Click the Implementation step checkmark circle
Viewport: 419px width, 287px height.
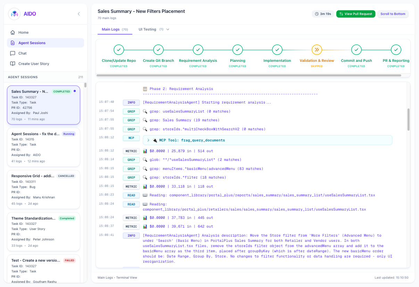tap(277, 50)
